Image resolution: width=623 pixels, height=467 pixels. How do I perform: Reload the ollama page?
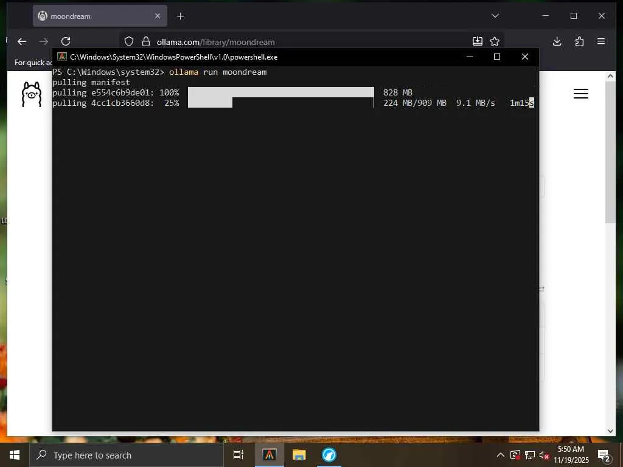tap(66, 41)
